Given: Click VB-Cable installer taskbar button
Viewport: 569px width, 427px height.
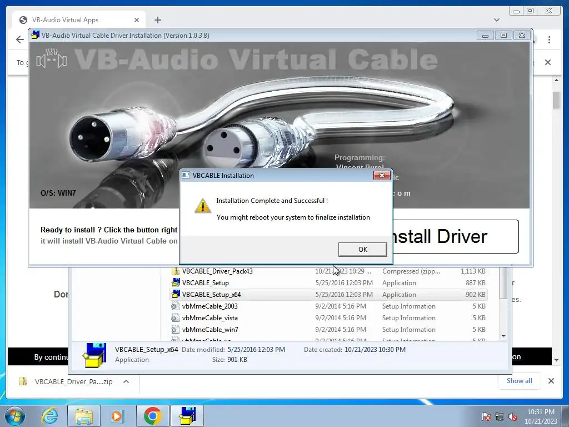Looking at the screenshot, I should (x=187, y=416).
